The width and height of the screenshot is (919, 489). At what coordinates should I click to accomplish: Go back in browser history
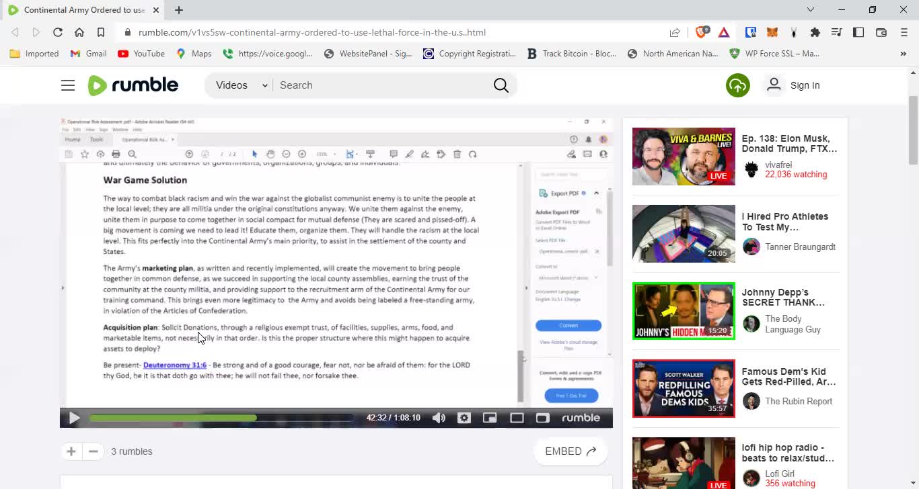pos(15,32)
